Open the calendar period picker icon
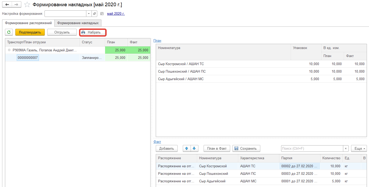Viewport: 369px width, 187px height. pos(102,14)
